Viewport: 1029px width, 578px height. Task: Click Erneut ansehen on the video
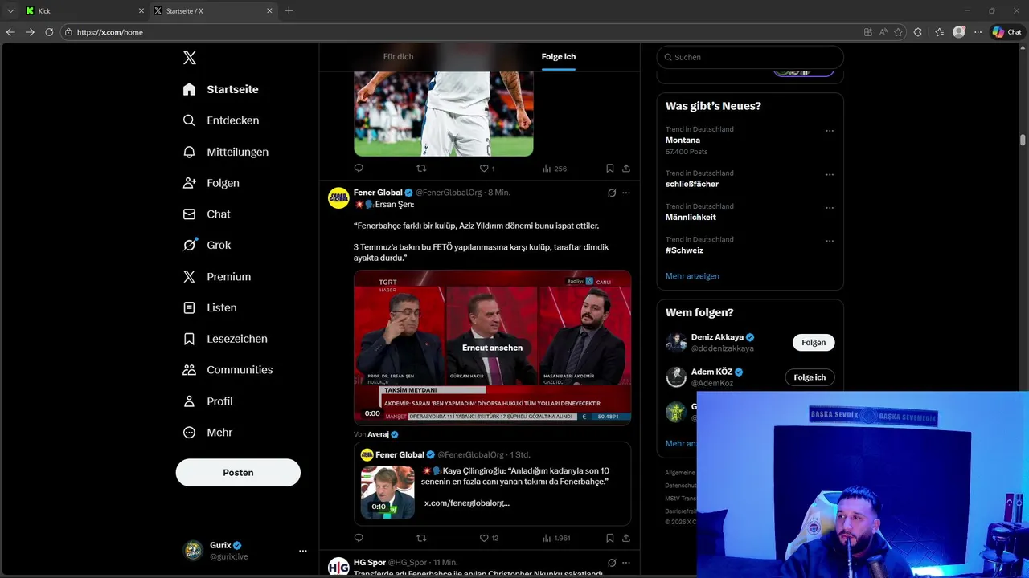492,348
